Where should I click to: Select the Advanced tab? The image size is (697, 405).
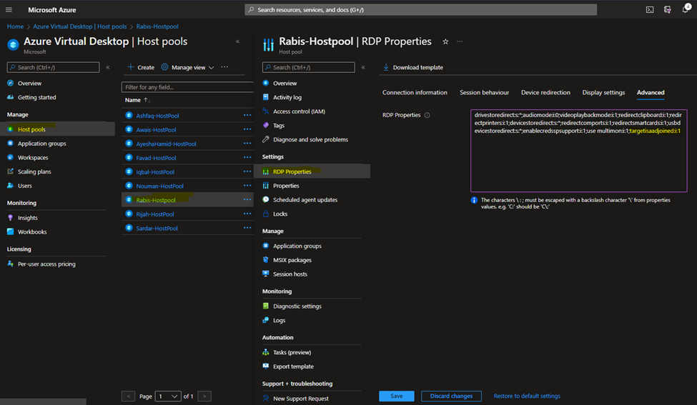point(651,92)
